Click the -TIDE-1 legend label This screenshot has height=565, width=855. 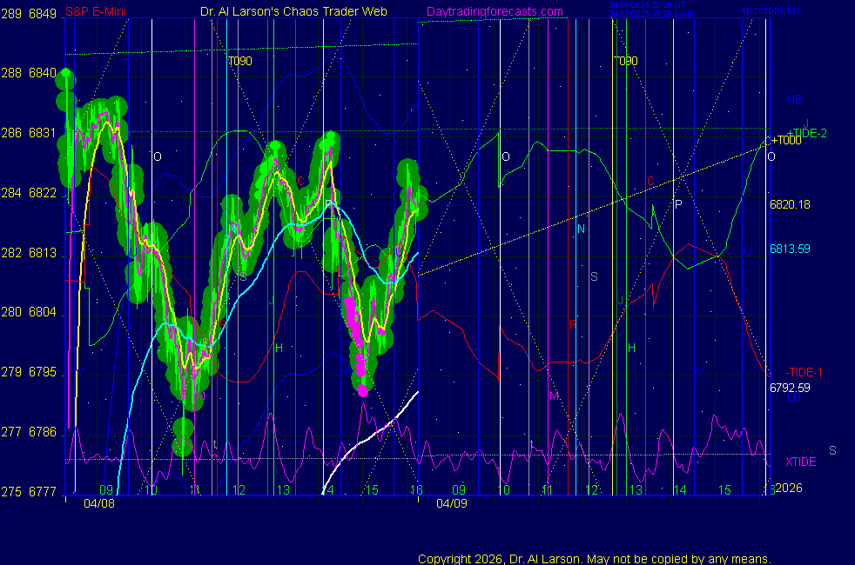(x=804, y=372)
